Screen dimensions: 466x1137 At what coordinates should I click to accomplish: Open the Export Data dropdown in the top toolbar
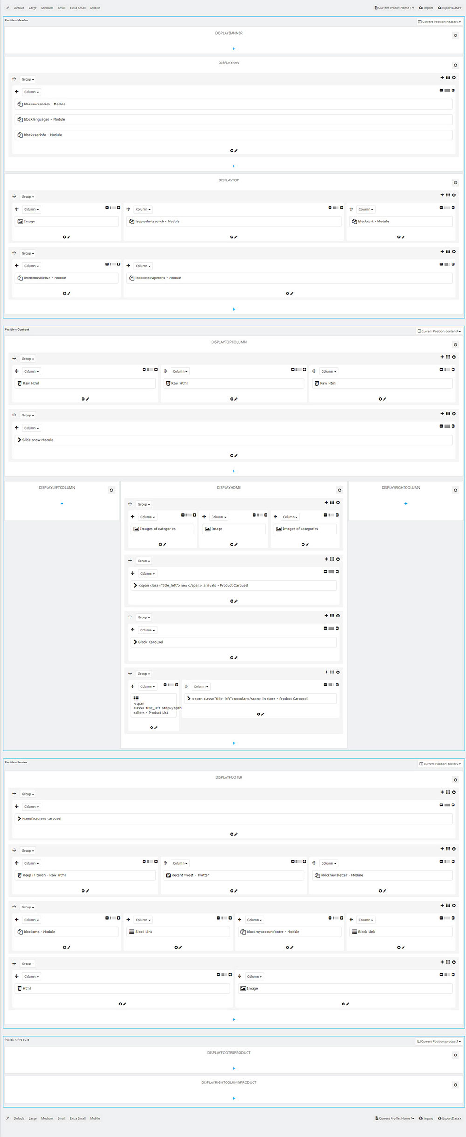pos(450,8)
